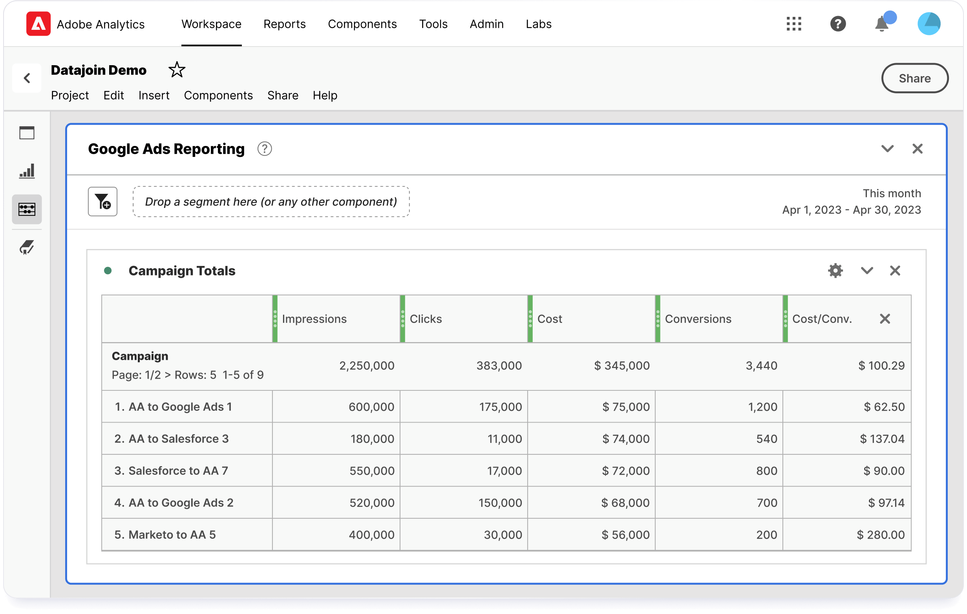Viewport: 967px width, 614px height.
Task: Click the segment drop zone field
Action: pyautogui.click(x=271, y=201)
